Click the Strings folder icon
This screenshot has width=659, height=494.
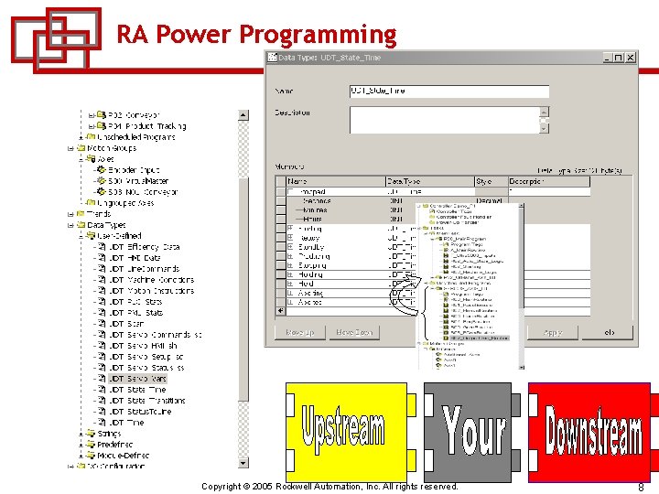point(91,433)
